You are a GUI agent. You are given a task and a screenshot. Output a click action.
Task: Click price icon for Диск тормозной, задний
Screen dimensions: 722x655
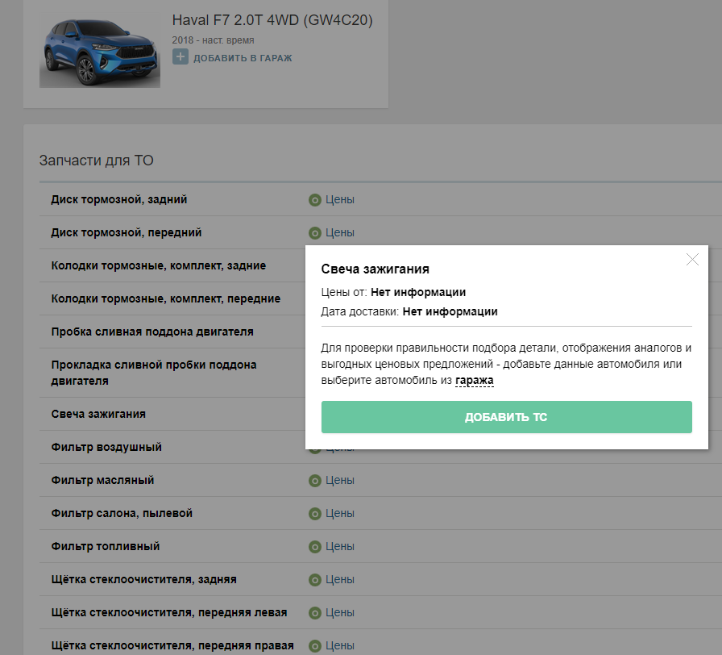tap(315, 200)
